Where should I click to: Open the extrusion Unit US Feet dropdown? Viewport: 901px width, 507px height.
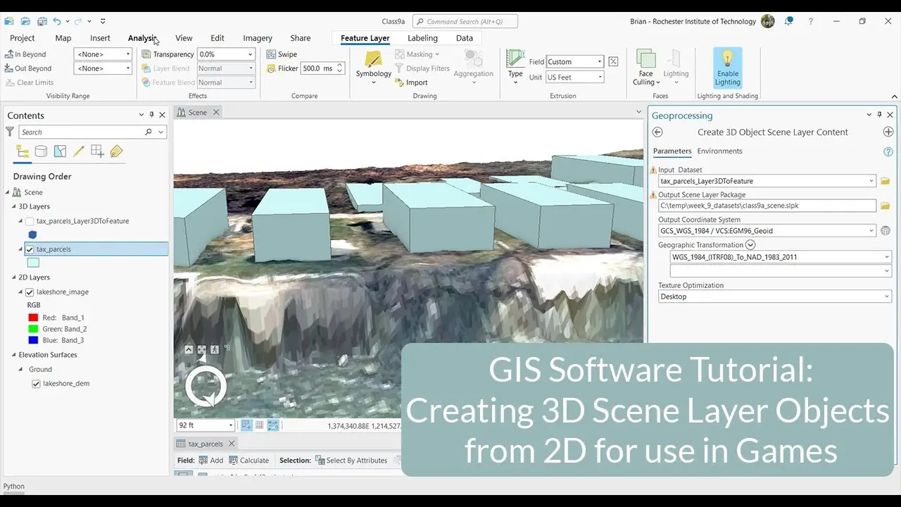point(574,77)
